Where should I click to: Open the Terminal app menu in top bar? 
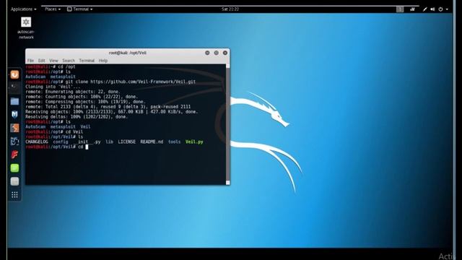coord(80,9)
